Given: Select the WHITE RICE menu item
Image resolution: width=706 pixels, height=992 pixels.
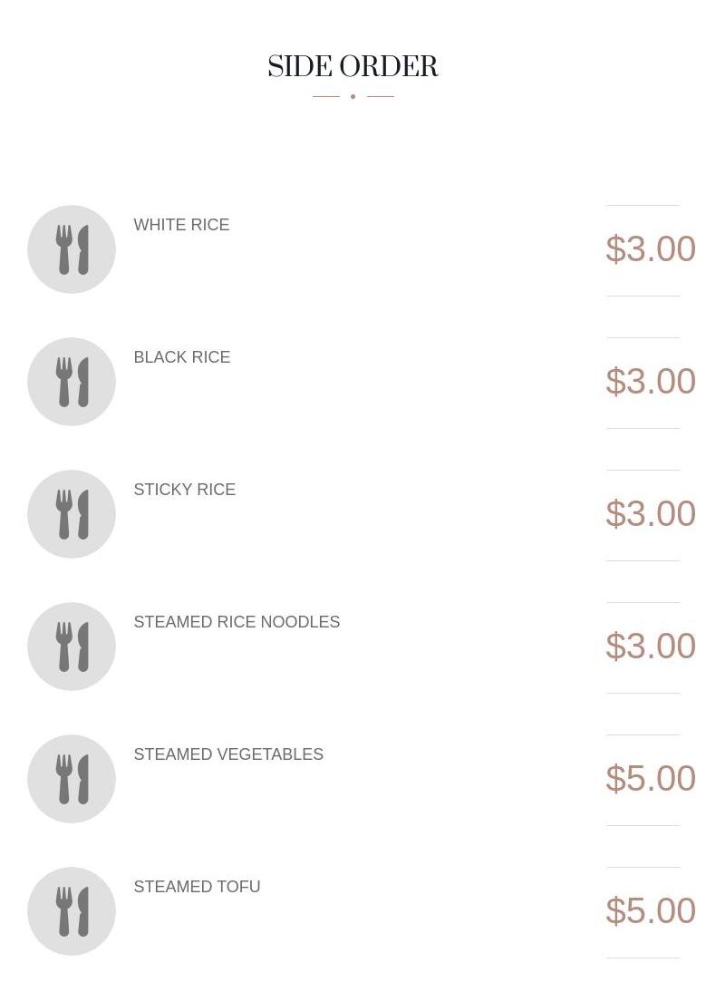Looking at the screenshot, I should point(181,225).
